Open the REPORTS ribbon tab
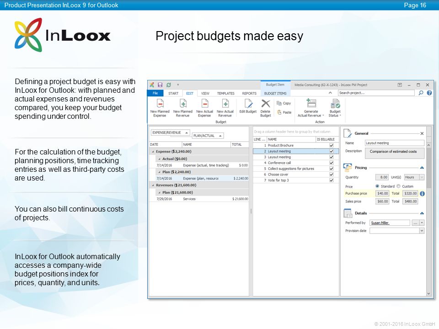 pos(249,93)
